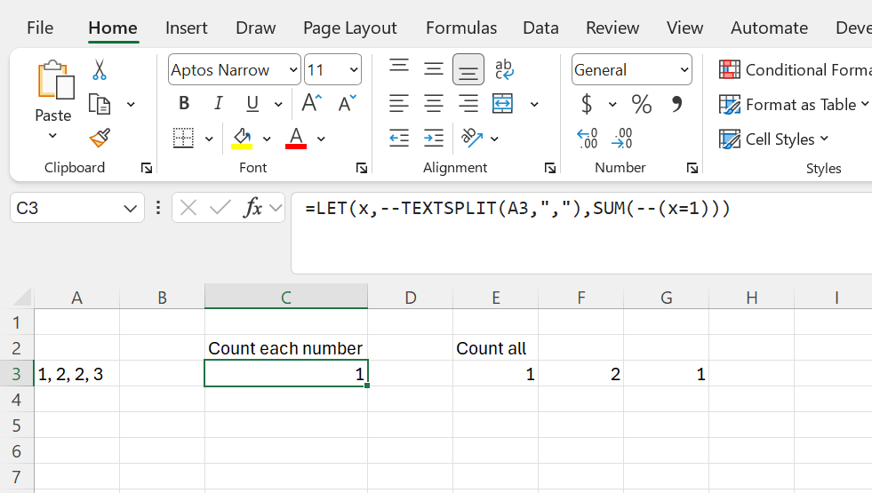The image size is (872, 493).
Task: Expand underline style options arrow
Action: point(278,104)
